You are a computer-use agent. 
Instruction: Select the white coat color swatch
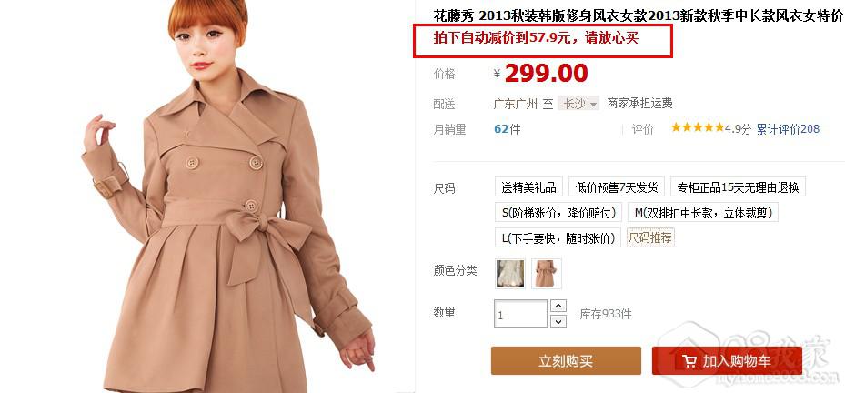[x=508, y=273]
